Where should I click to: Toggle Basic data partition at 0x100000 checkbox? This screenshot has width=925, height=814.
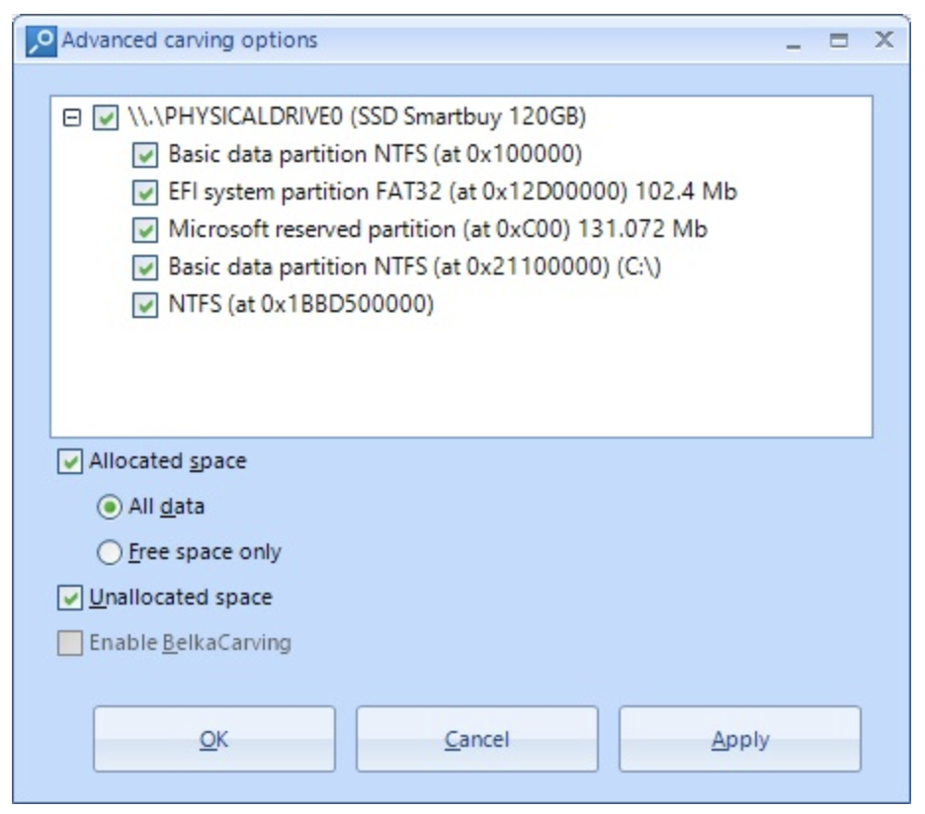145,155
